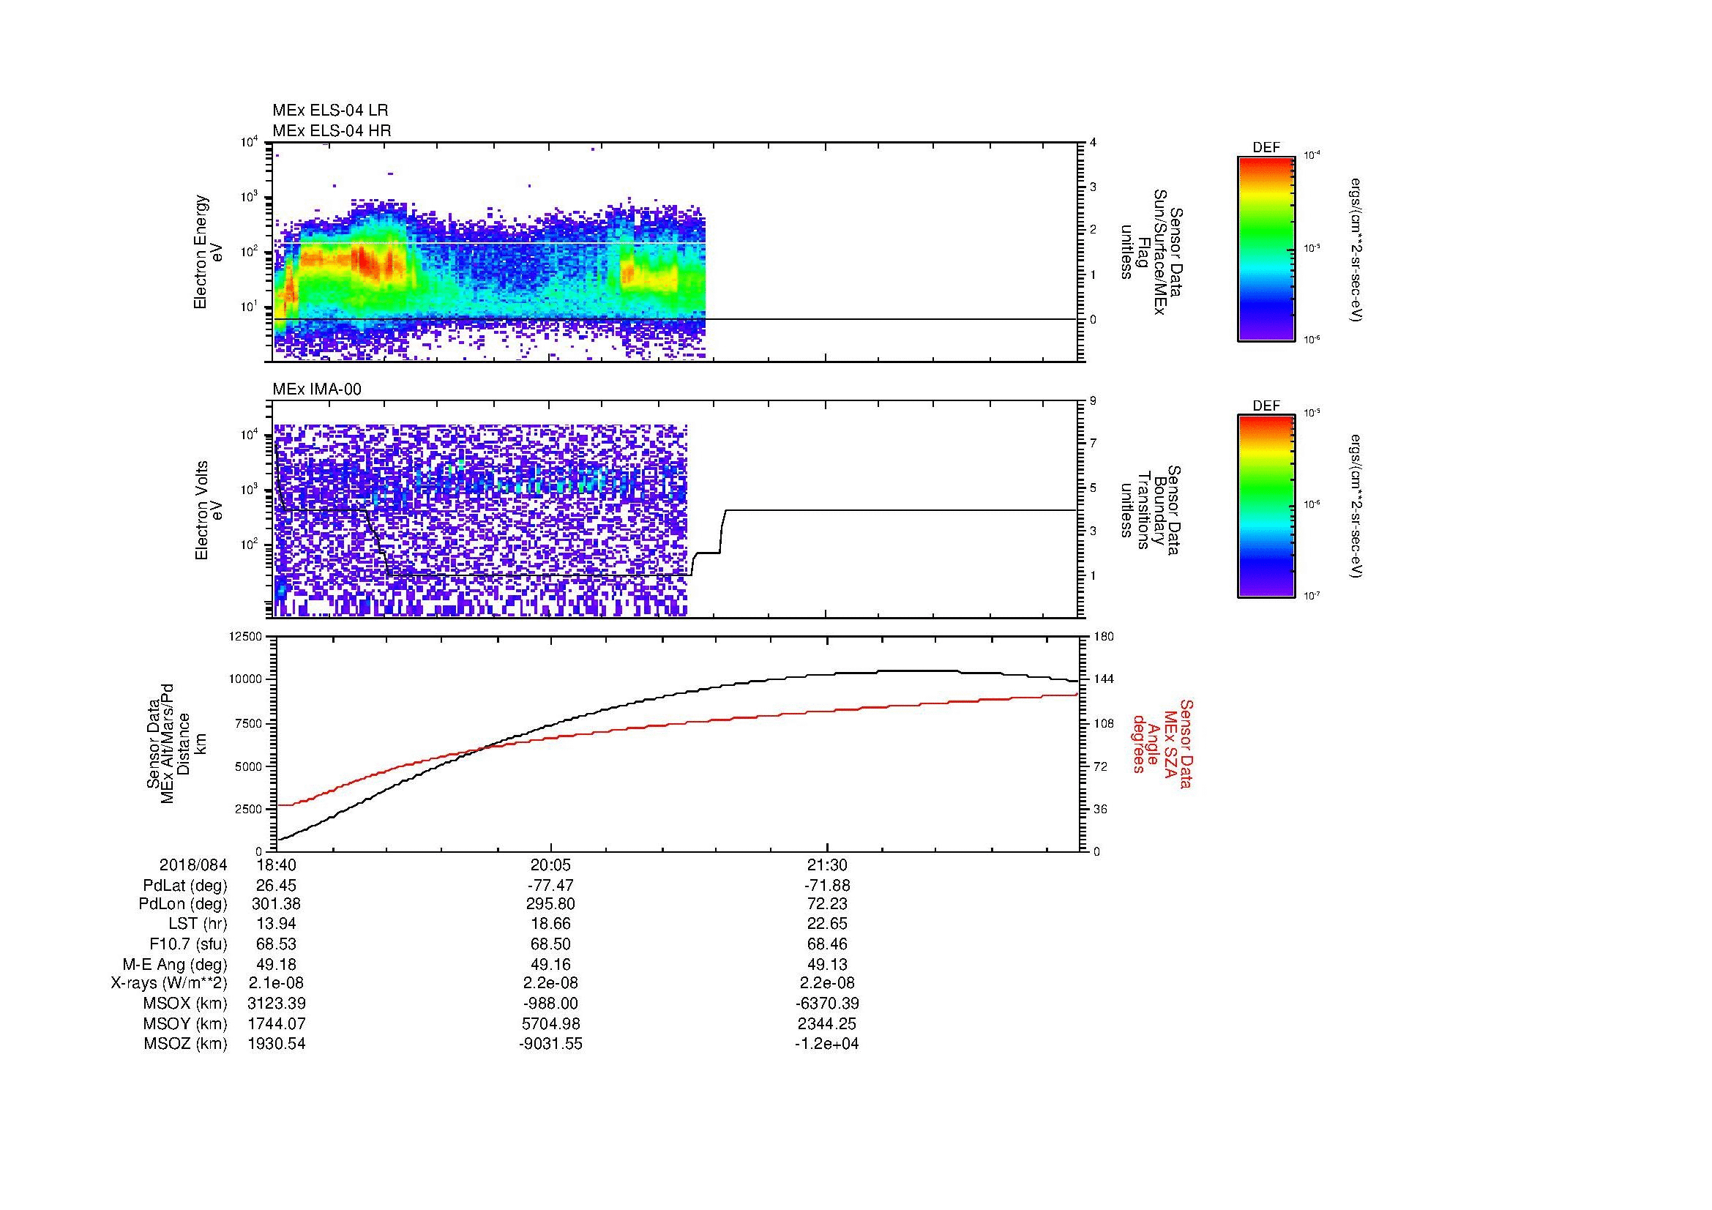Click the 144 degree SZA axis tick

[1104, 679]
